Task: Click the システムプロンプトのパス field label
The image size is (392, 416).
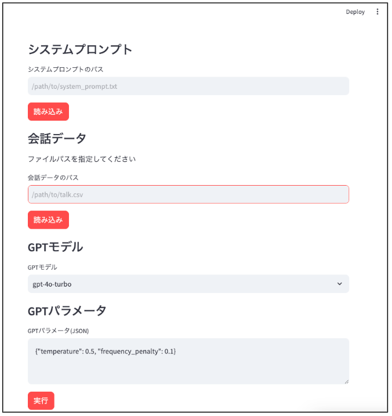Action: click(x=66, y=69)
